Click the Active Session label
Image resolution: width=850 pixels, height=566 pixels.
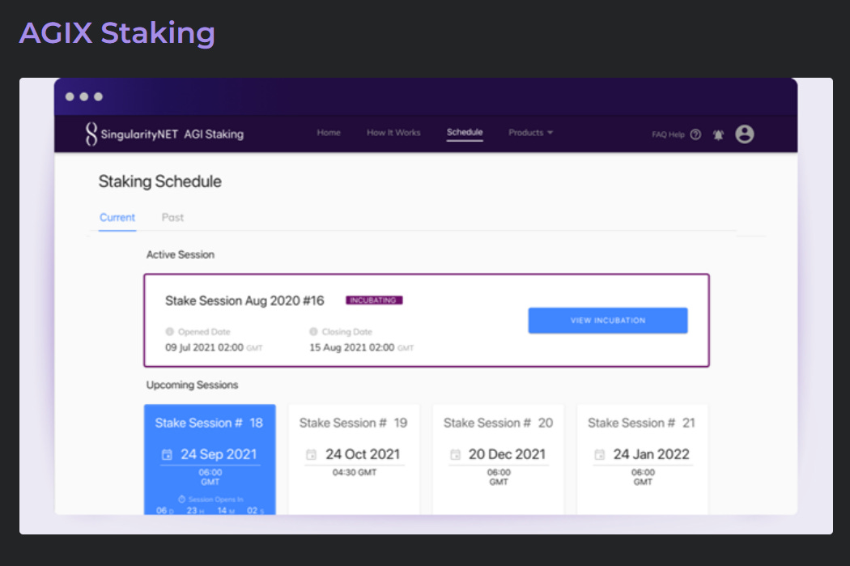click(180, 255)
